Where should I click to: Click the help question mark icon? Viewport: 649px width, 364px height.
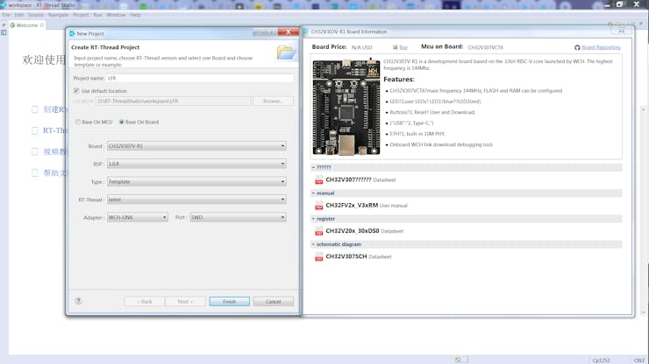[78, 301]
